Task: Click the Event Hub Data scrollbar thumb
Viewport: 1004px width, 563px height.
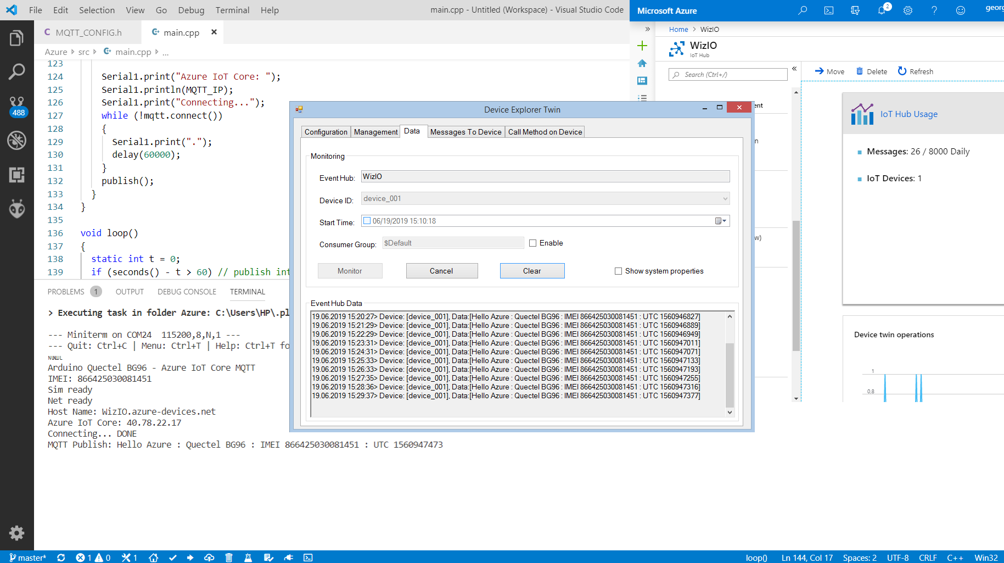Action: coord(730,375)
